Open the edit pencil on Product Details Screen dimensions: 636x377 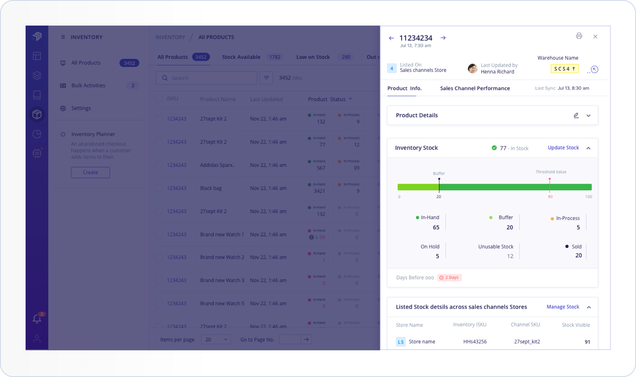point(576,115)
